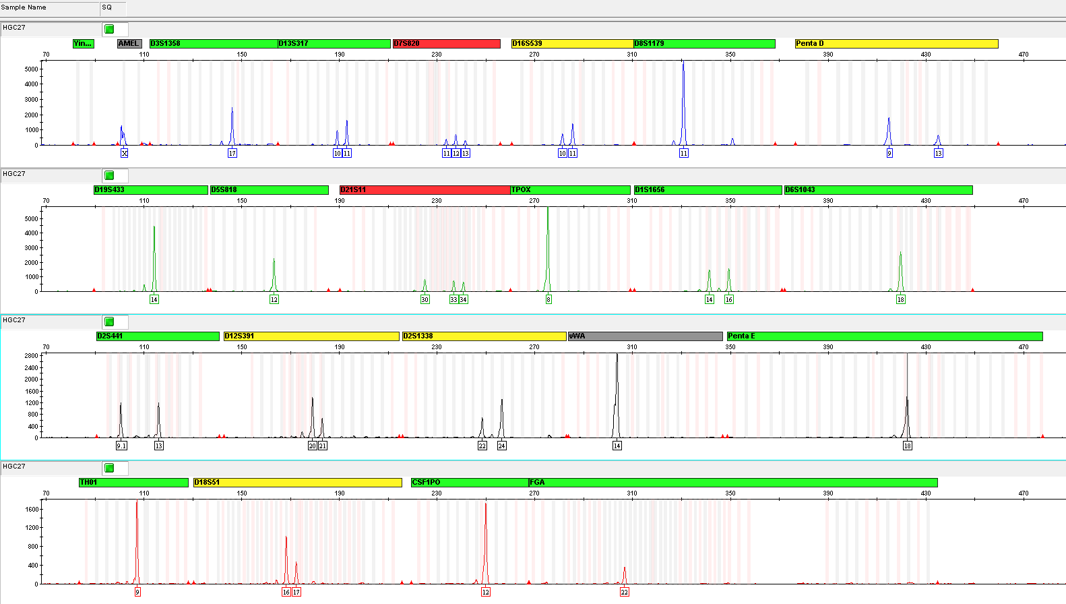1066x604 pixels.
Task: Select the red D21S11 marker bar
Action: pyautogui.click(x=424, y=190)
